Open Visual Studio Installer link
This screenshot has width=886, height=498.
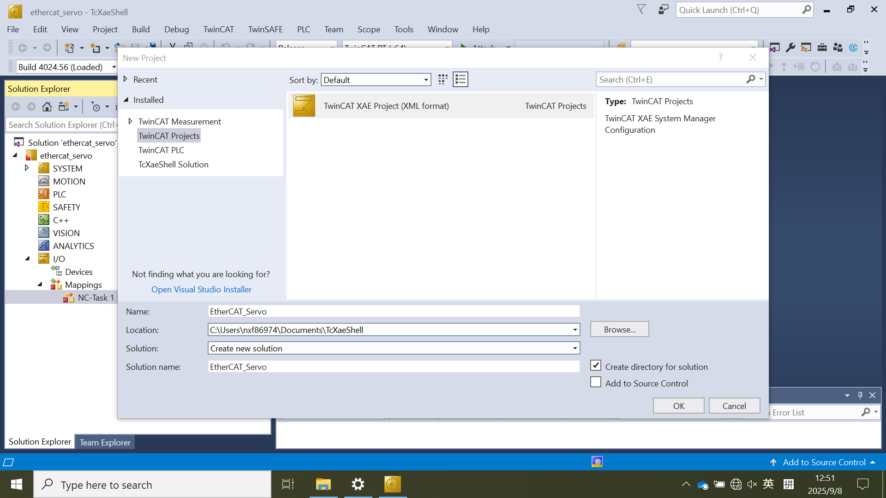[x=201, y=289]
